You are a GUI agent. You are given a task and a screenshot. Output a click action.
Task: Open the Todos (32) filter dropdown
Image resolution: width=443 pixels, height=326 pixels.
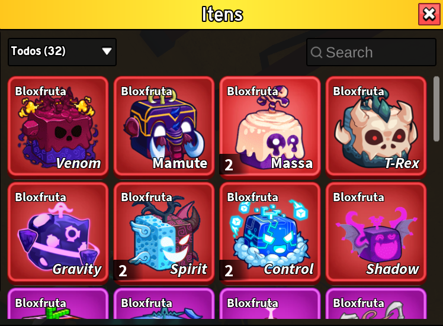(62, 52)
